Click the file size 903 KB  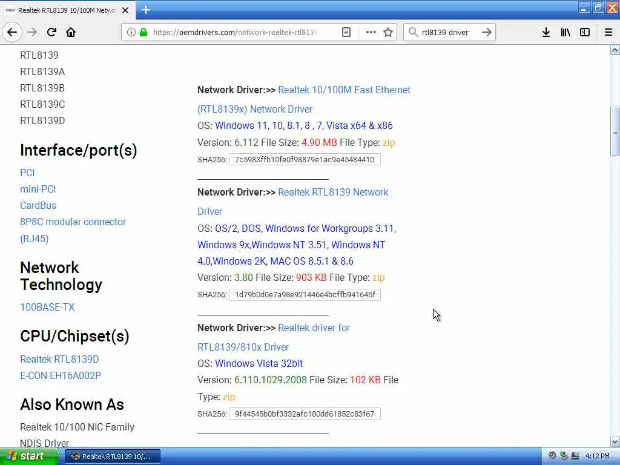[x=311, y=277]
